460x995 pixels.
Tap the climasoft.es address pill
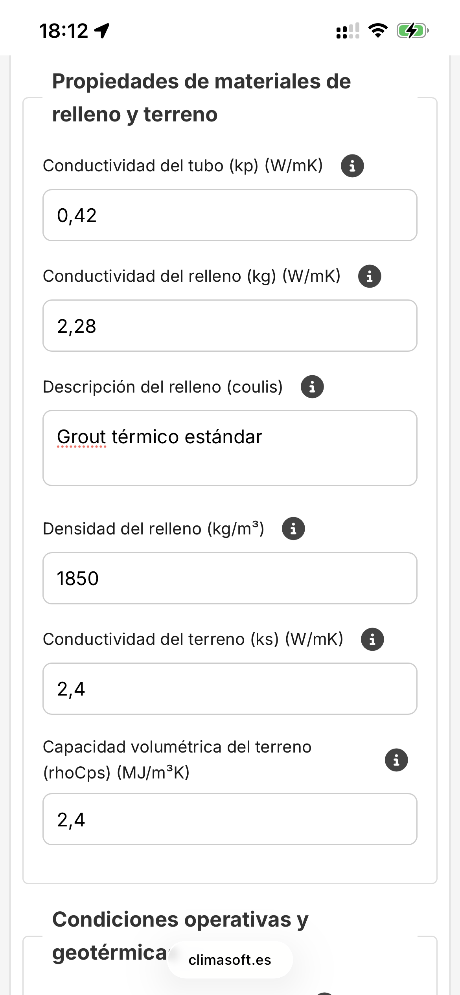click(230, 960)
